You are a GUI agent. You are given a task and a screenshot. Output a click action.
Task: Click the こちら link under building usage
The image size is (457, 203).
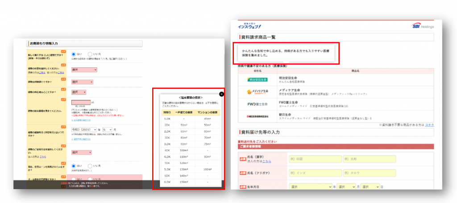point(42,157)
